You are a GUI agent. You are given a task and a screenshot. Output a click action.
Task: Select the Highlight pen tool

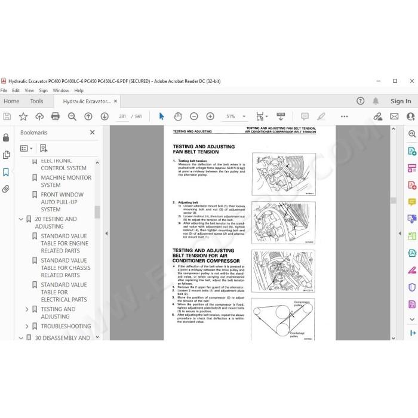click(321, 116)
